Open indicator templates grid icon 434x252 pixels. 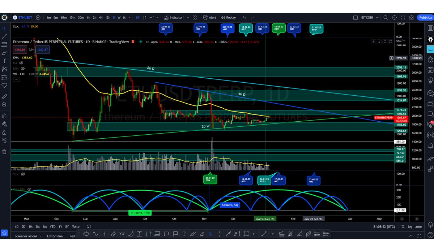(195, 17)
